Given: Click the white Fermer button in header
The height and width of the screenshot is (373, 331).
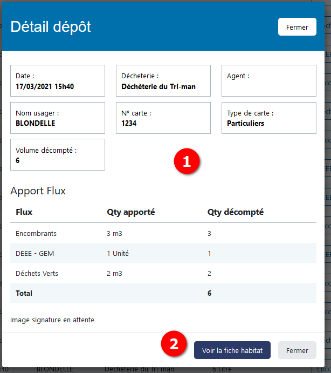Looking at the screenshot, I should click(x=297, y=27).
